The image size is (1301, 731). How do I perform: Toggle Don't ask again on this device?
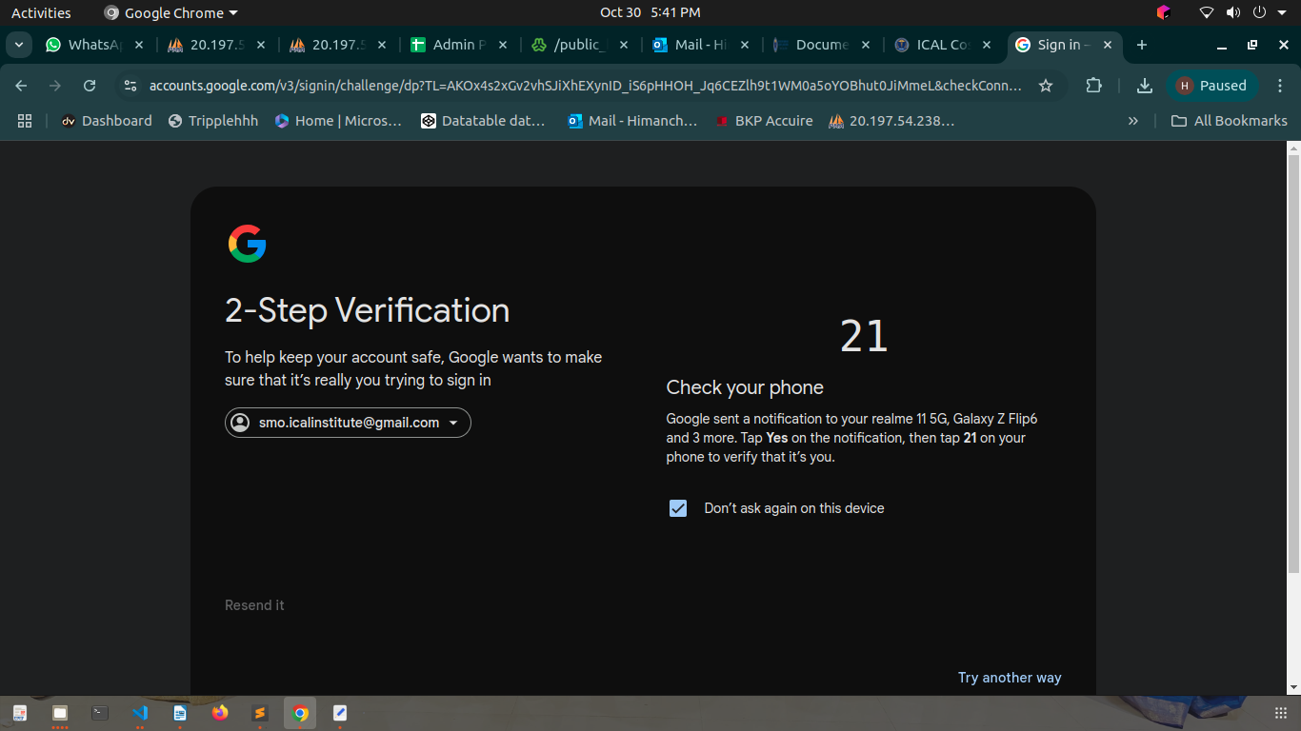click(x=678, y=508)
